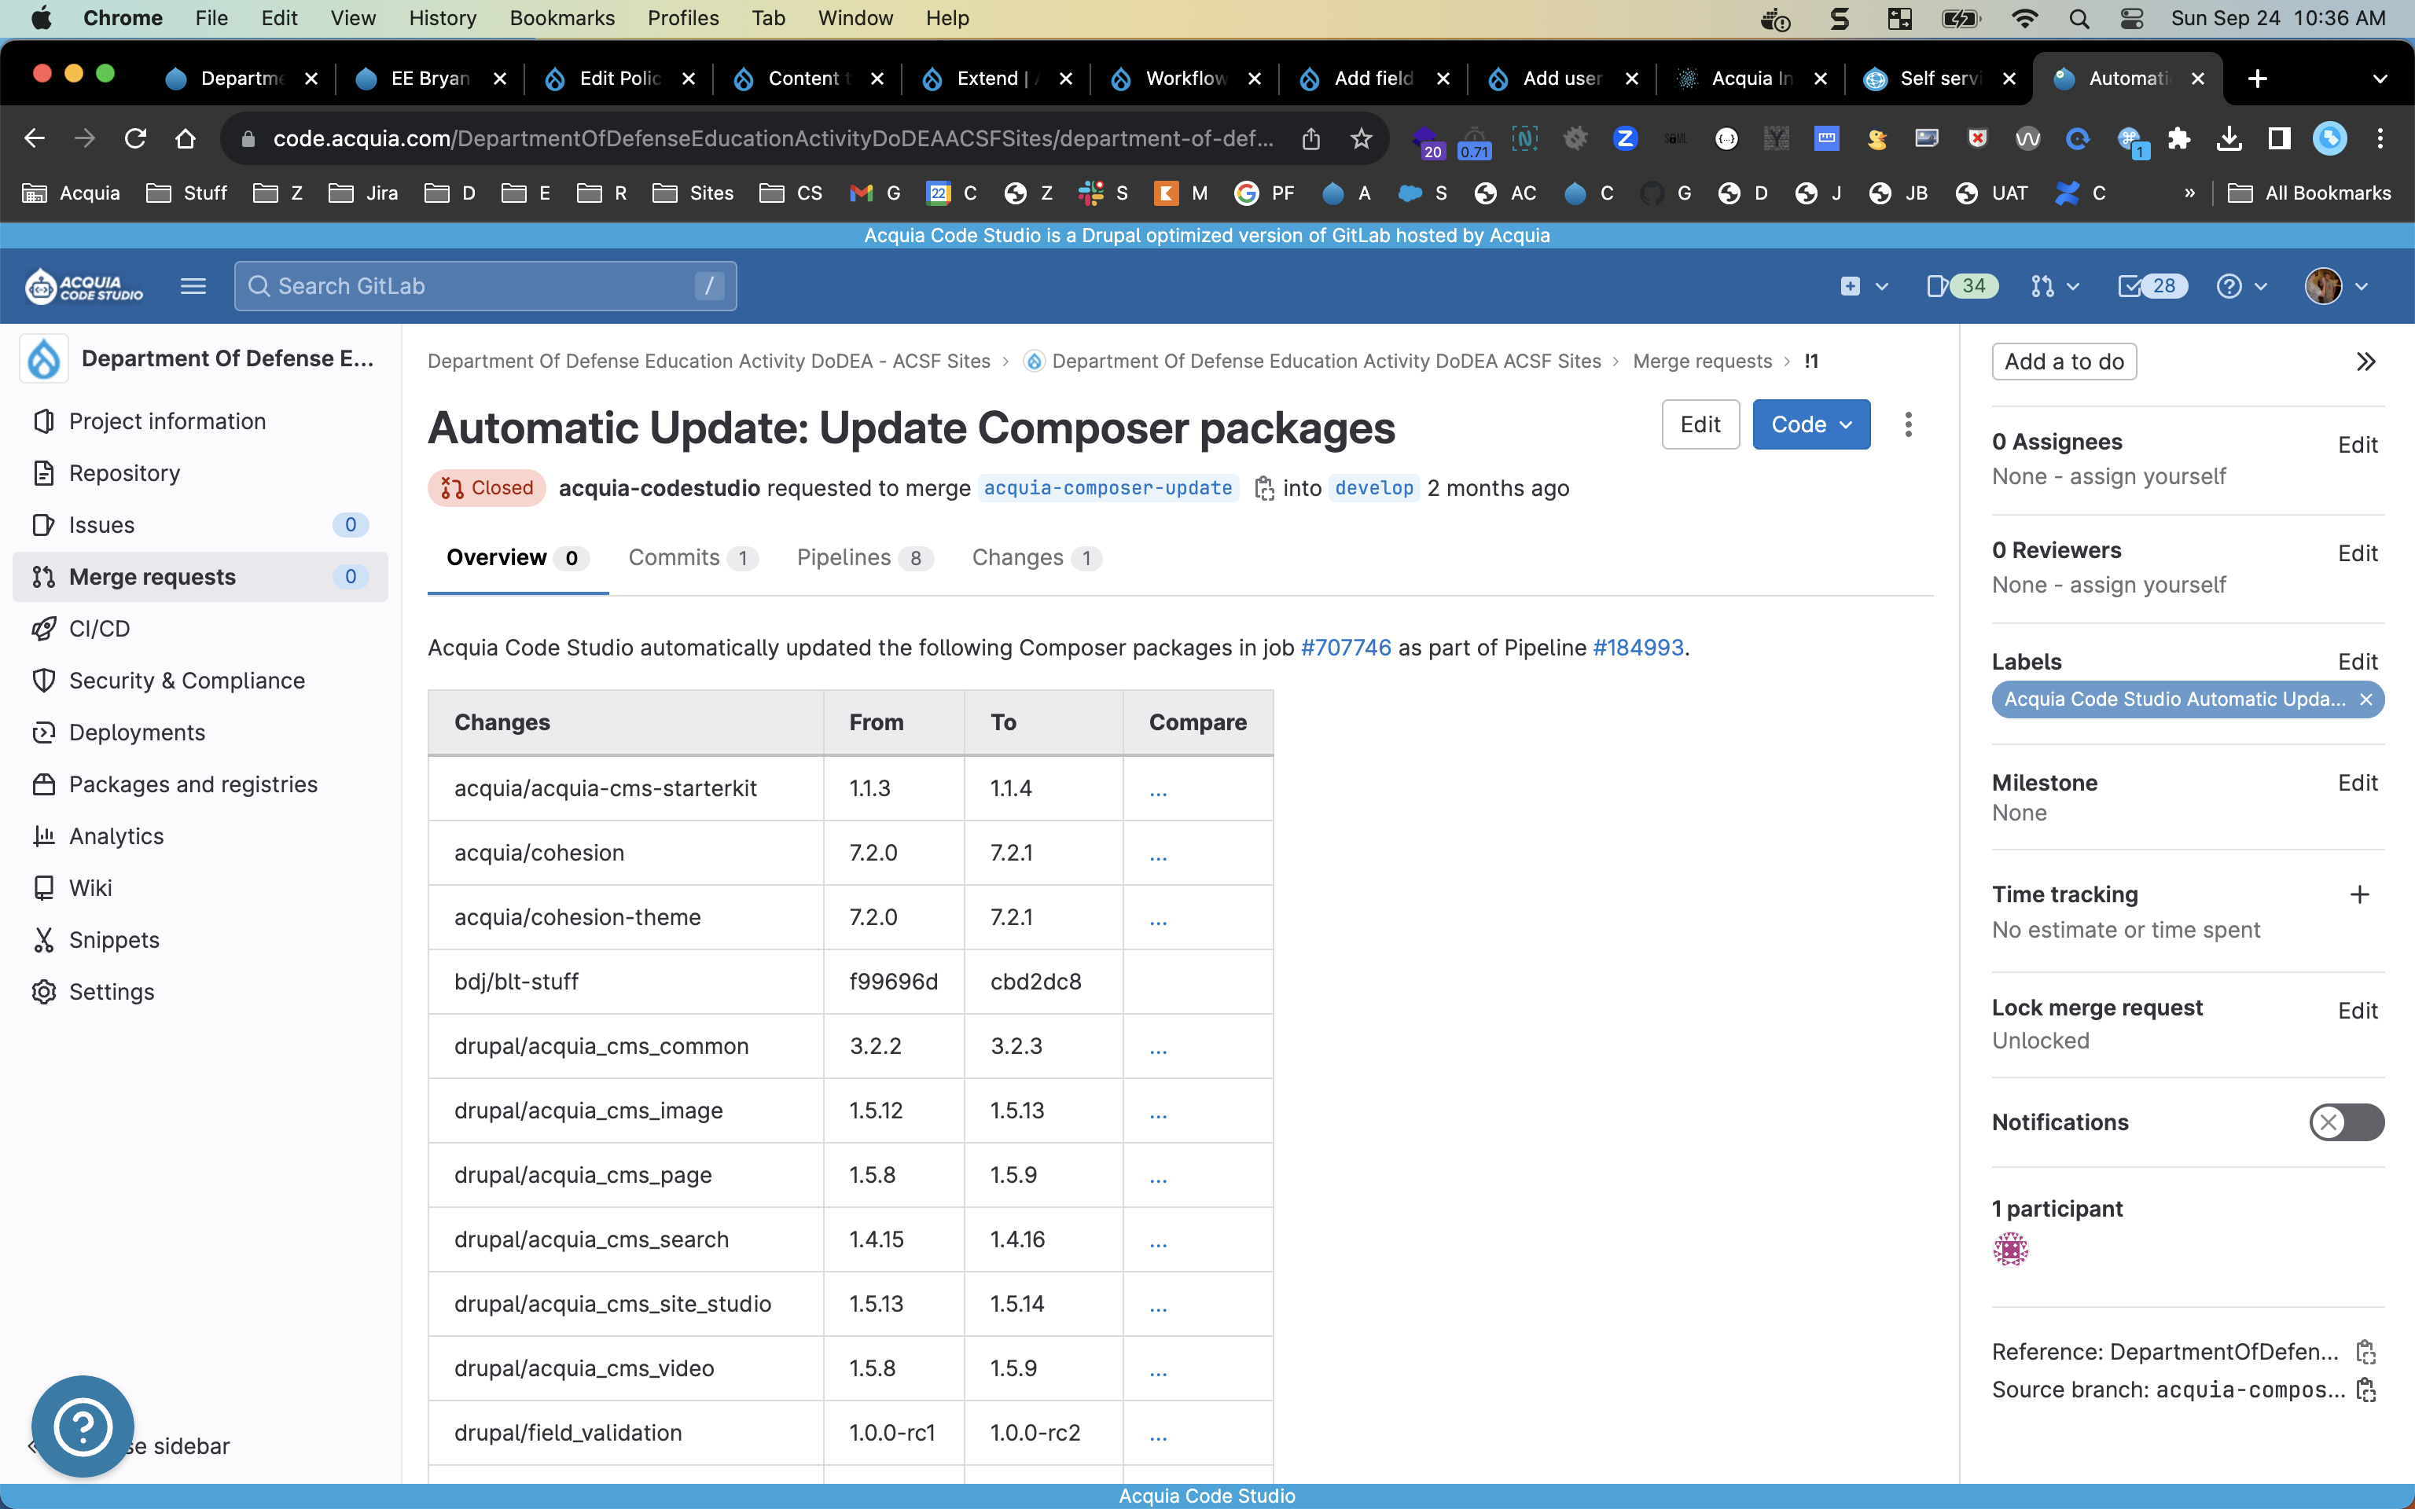Open the help menu dropdown in header
This screenshot has width=2415, height=1509.
[2241, 286]
